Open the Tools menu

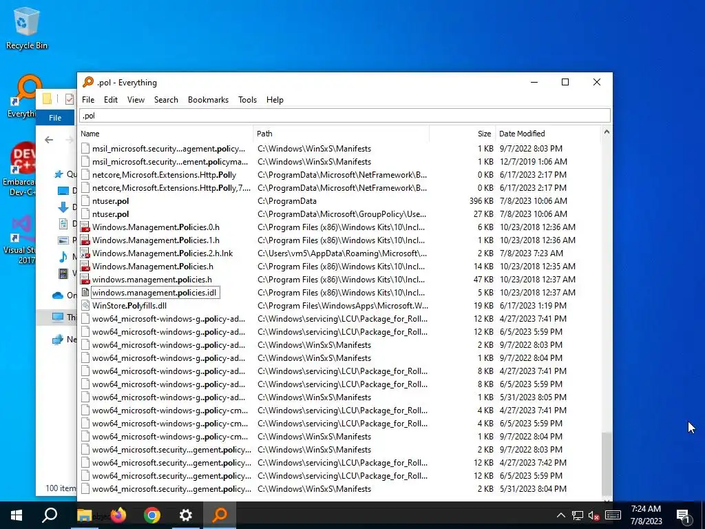click(247, 100)
